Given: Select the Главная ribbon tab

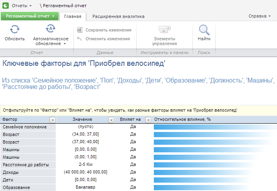Looking at the screenshot, I should coord(73,16).
